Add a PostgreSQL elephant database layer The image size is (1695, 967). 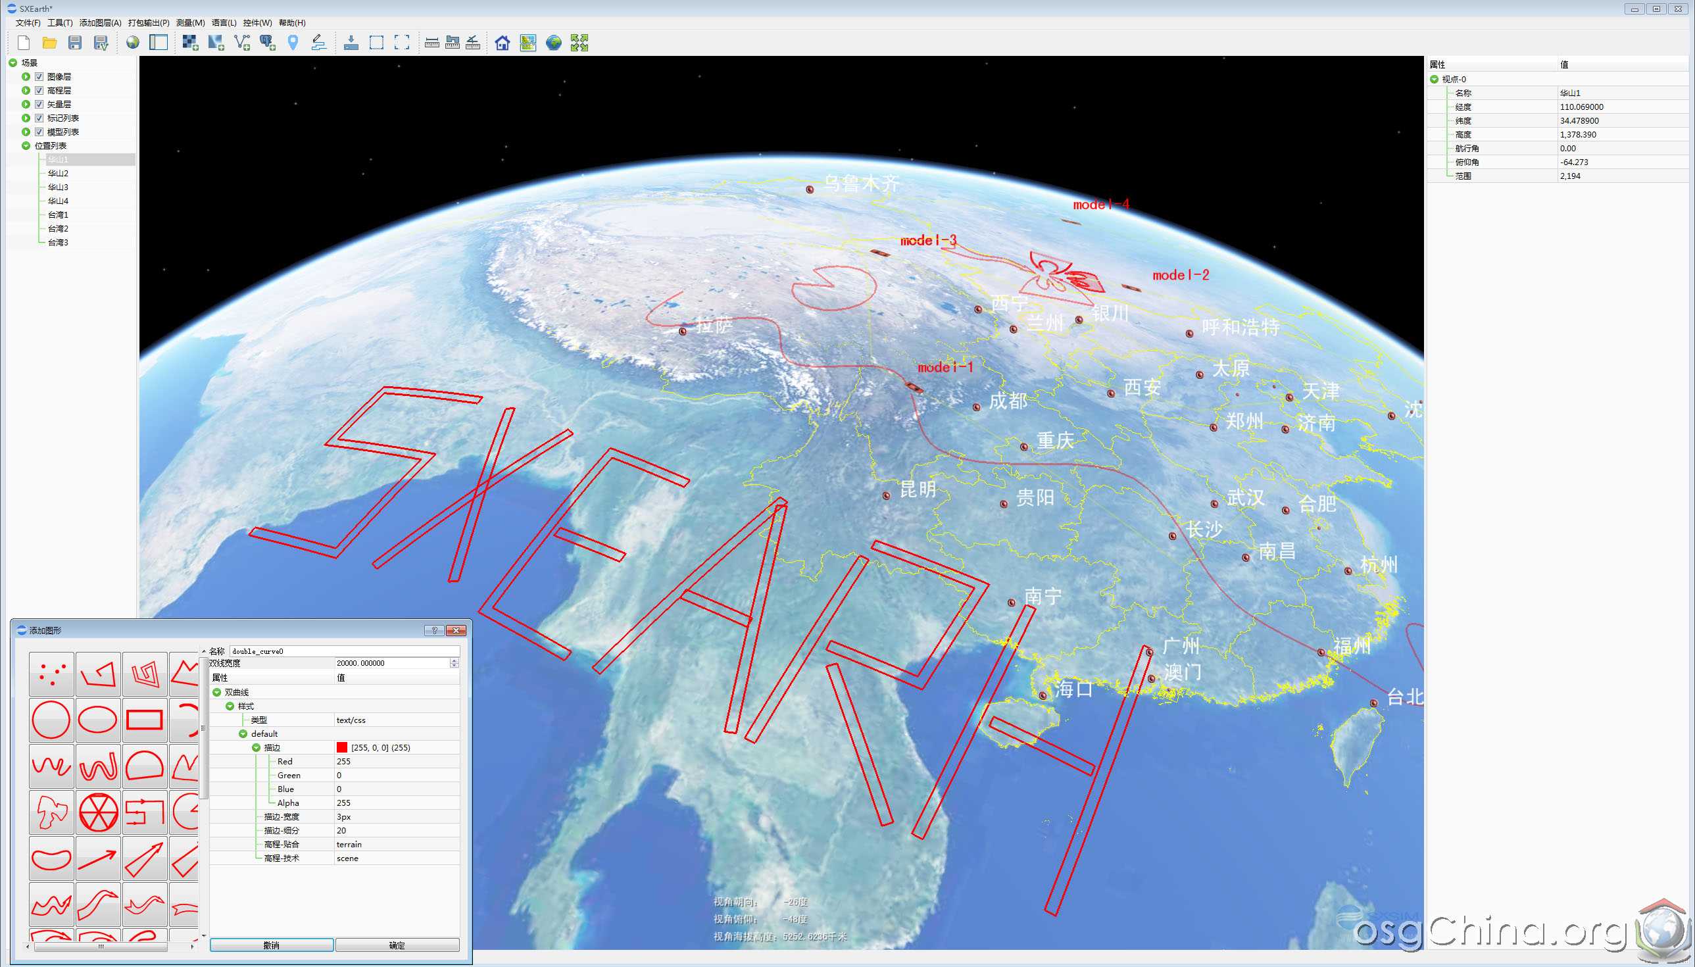point(268,43)
